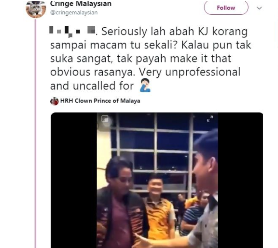Open quoted tweet card via left black margin

click(74, 180)
